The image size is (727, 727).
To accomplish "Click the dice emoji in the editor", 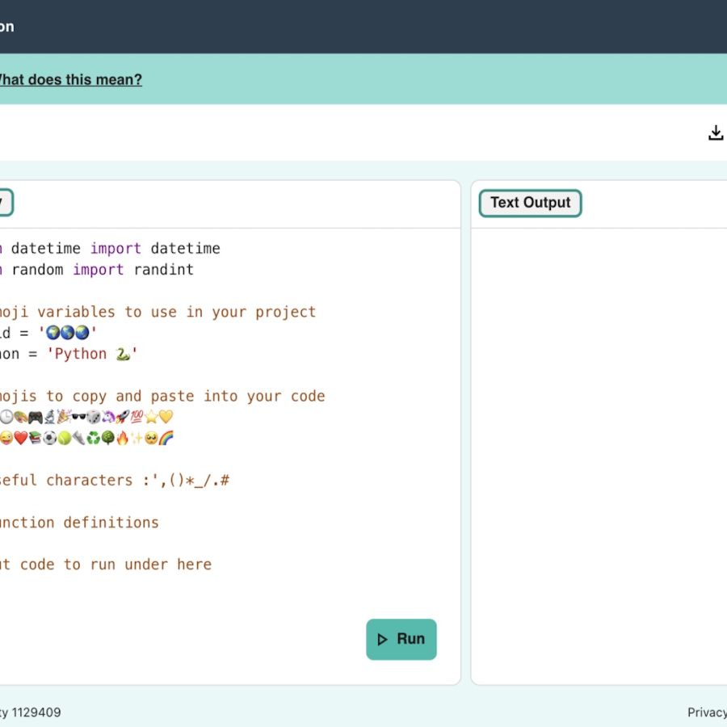I will [x=93, y=417].
